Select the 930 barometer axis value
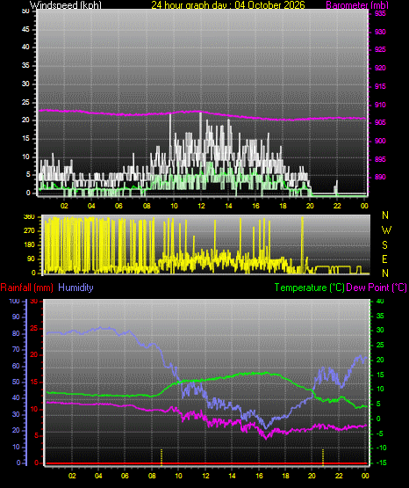Viewport: 409px width, 488px height. tap(380, 32)
